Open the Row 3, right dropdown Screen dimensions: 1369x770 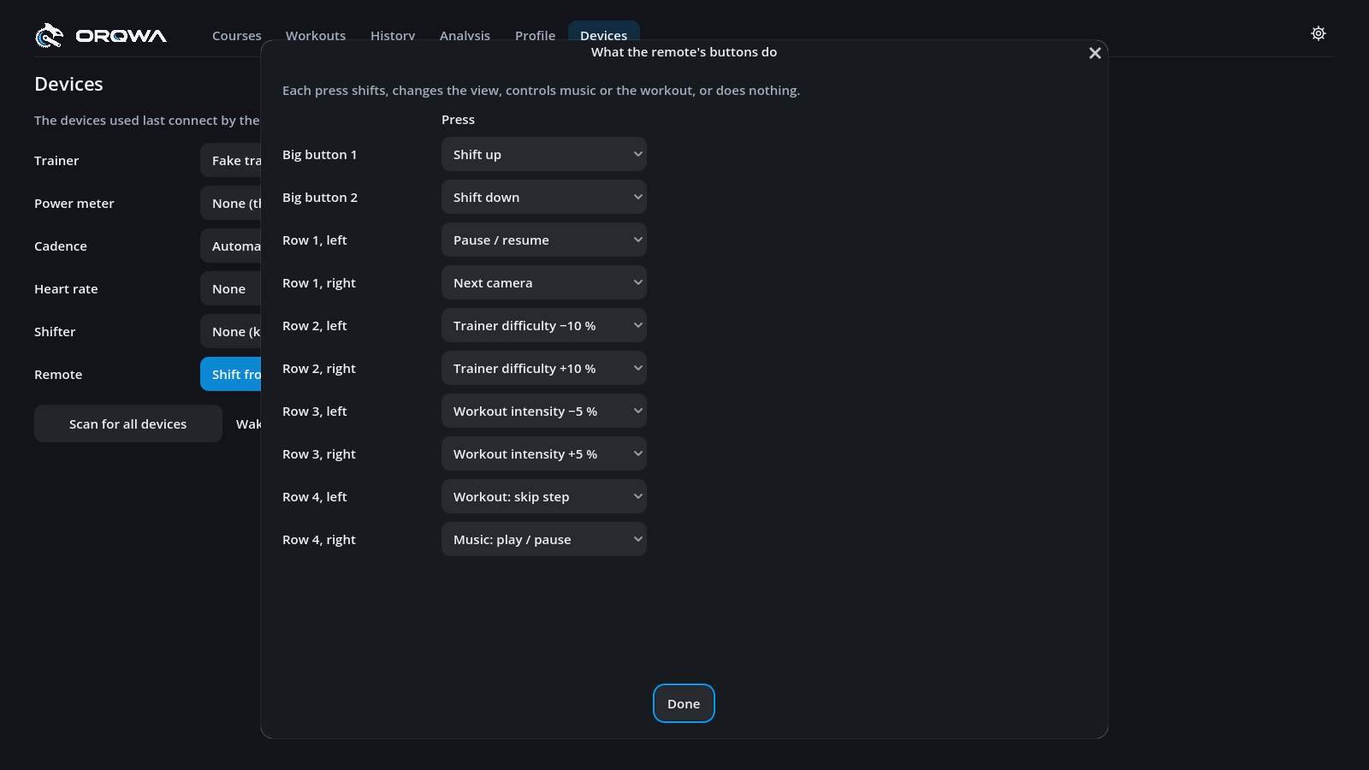(544, 453)
